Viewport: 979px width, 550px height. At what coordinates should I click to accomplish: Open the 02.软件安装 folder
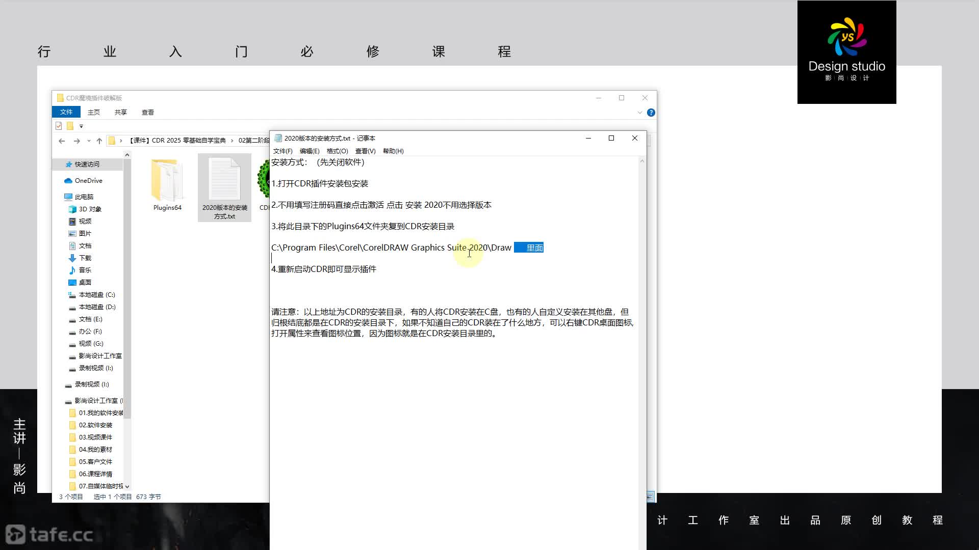click(x=95, y=425)
